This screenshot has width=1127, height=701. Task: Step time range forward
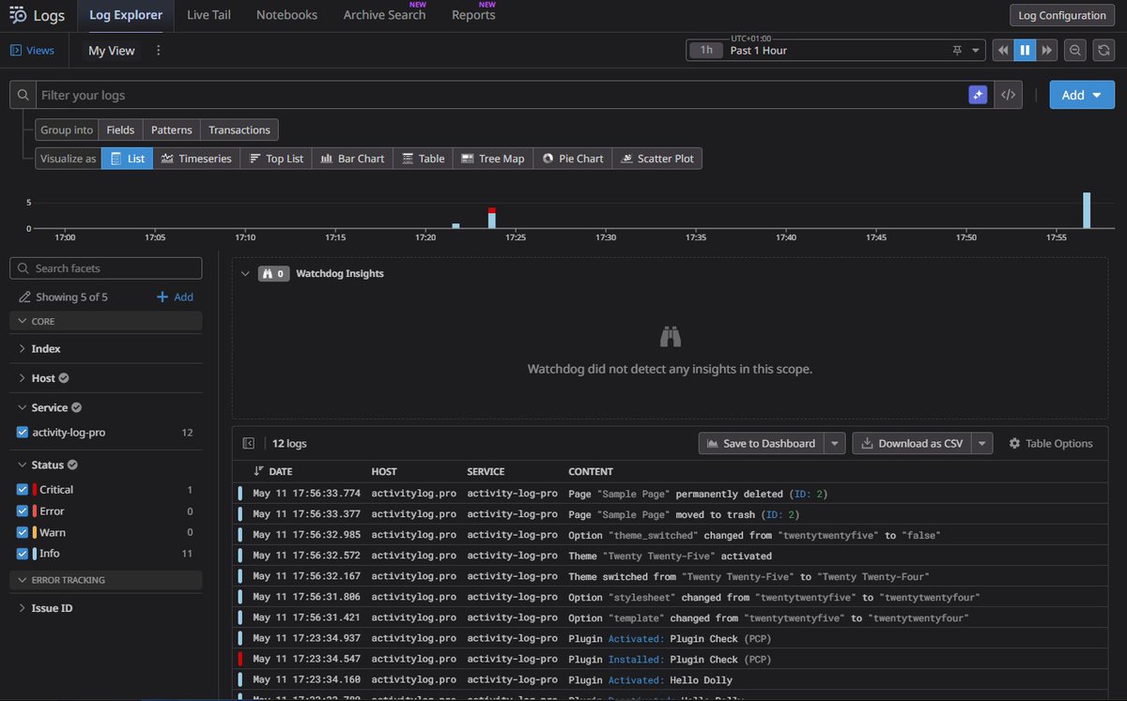tap(1046, 51)
